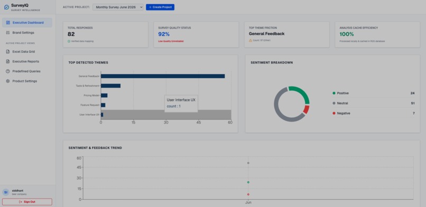Click the Taste & Refreshment bar
The width and height of the screenshot is (426, 207).
pyautogui.click(x=110, y=86)
